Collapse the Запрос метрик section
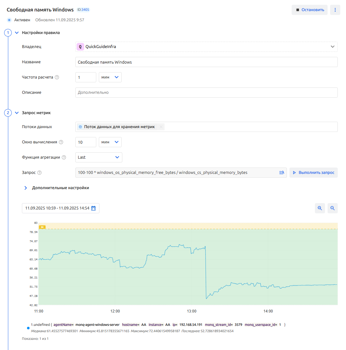Screen dimensions: 346x350 (x=17, y=113)
